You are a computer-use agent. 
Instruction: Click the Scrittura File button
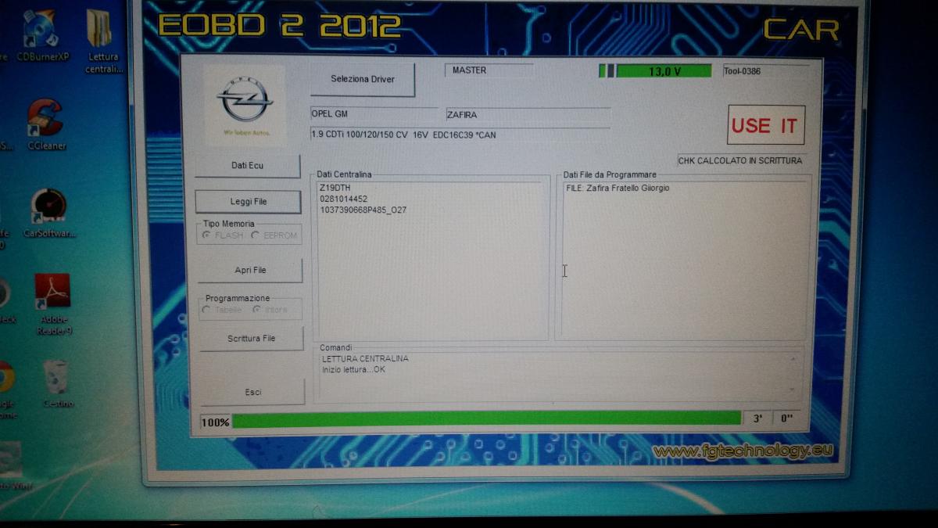[x=251, y=339]
